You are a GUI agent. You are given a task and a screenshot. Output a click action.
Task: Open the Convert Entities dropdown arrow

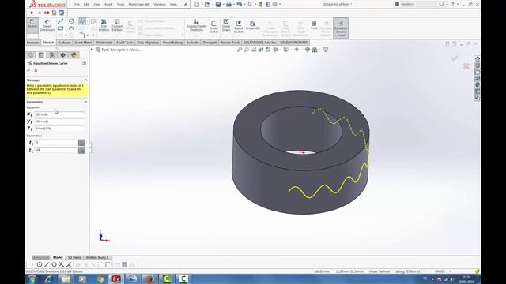(117, 35)
